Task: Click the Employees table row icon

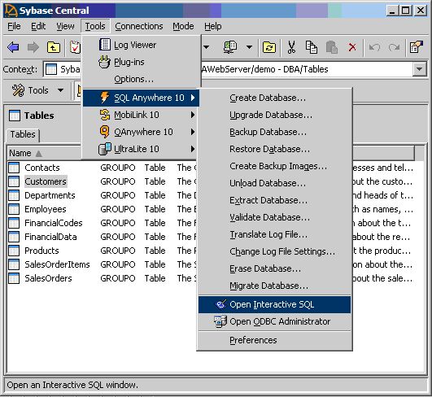Action: click(14, 209)
